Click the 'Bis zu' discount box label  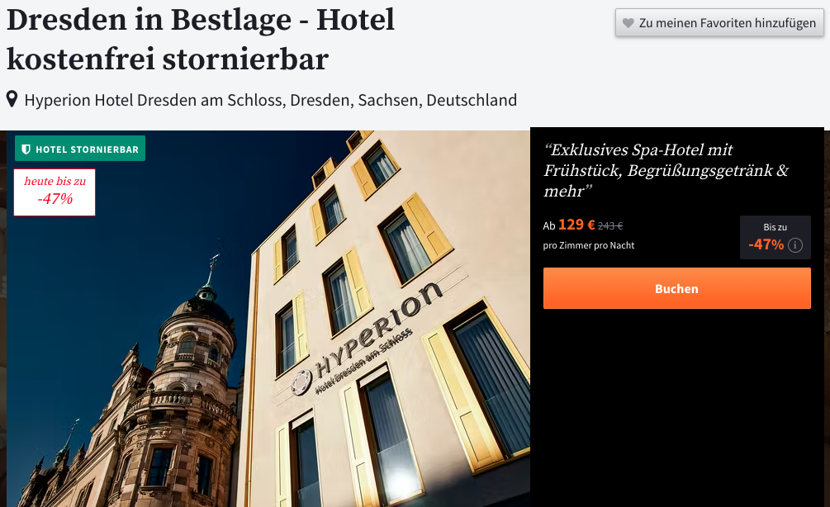click(x=775, y=227)
